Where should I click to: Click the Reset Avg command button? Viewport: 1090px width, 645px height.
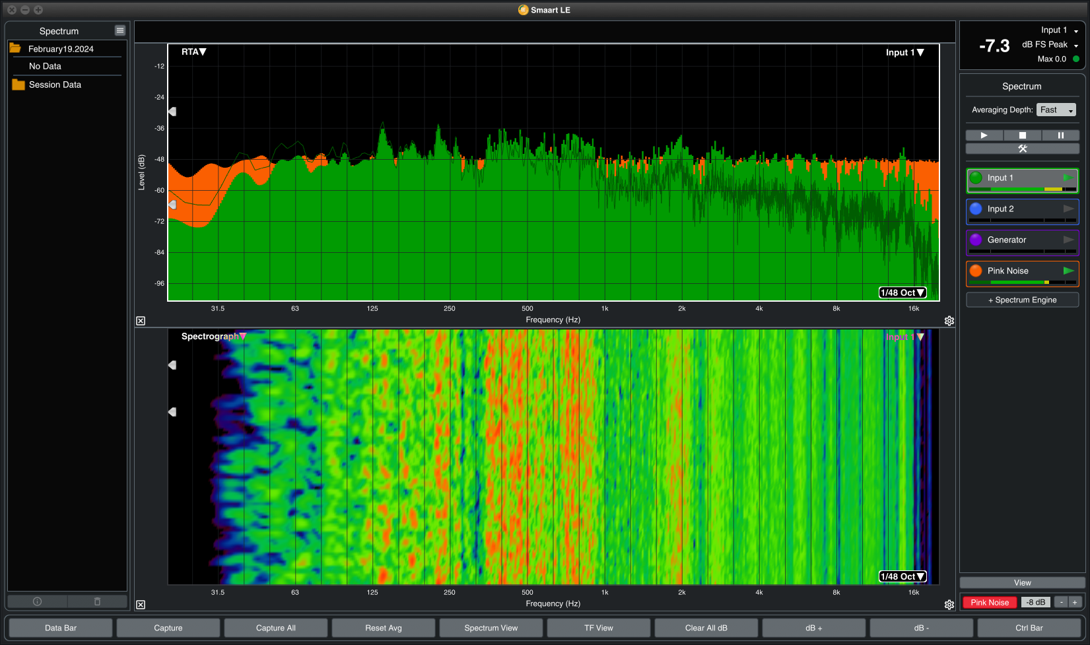[x=384, y=628]
